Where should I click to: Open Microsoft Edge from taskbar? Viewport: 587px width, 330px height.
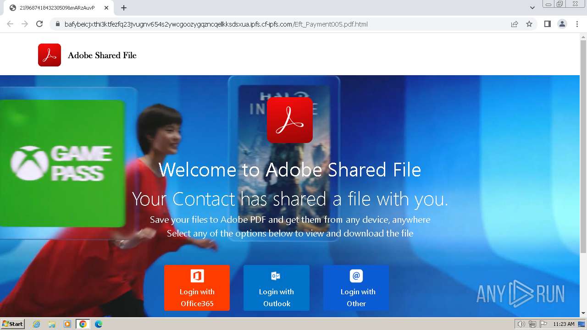tap(99, 324)
